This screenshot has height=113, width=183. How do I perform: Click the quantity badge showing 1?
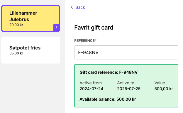pos(56,27)
